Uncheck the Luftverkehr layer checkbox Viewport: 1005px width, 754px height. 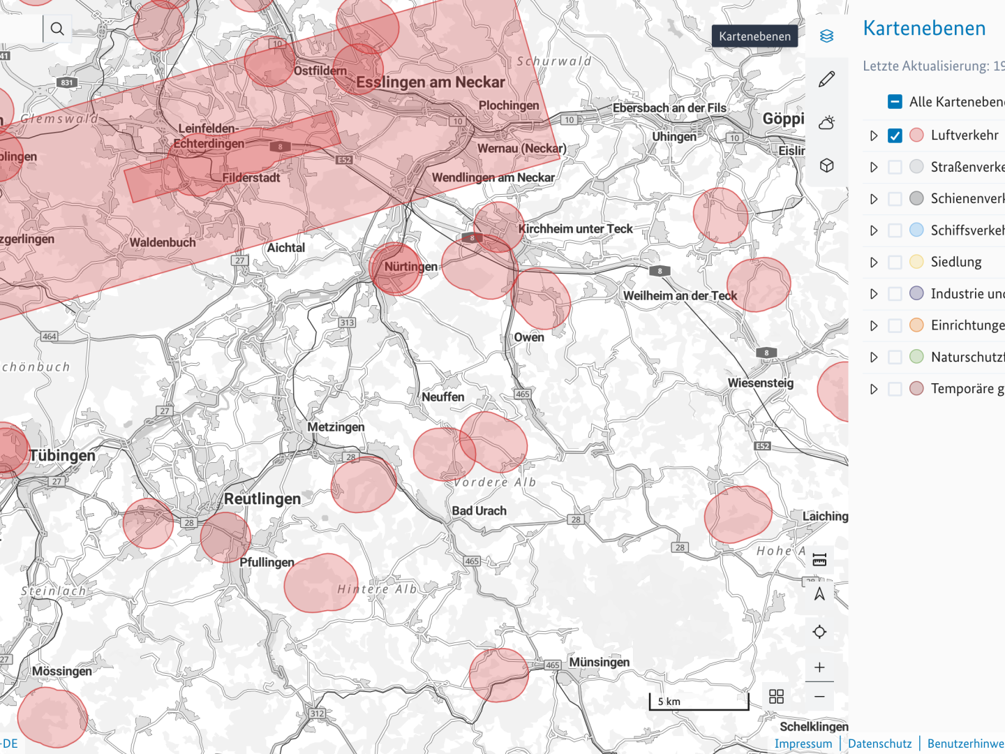click(x=895, y=135)
